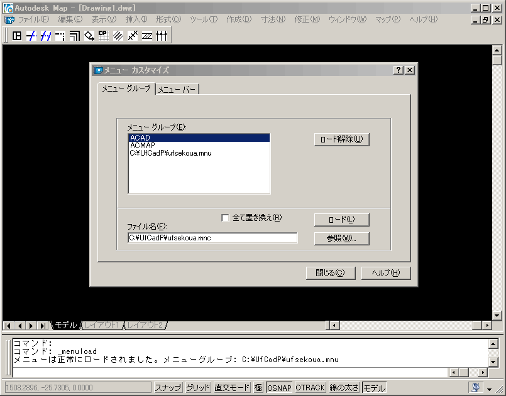Click the communication center tray icon in status bar
Screen dimensions: 506x396
click(x=476, y=387)
